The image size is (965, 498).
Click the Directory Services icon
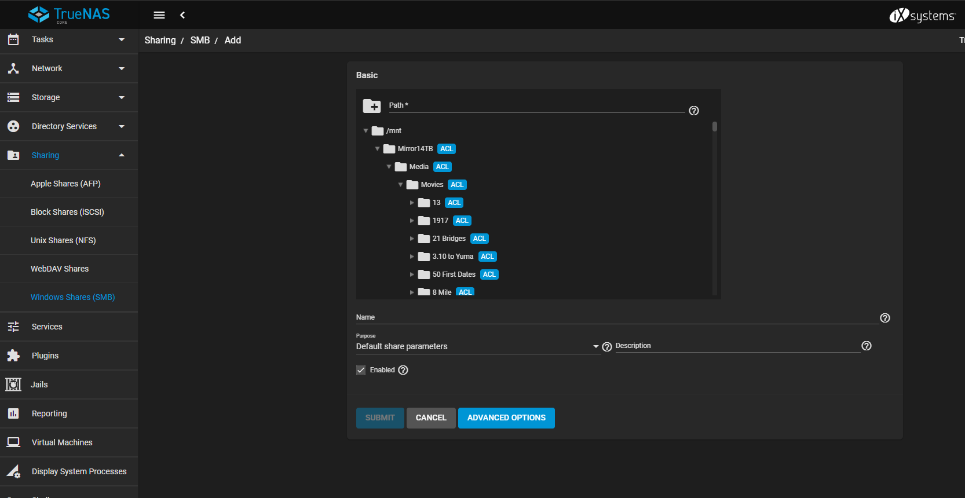13,126
